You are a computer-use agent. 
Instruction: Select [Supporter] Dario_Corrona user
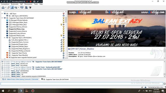20,42
